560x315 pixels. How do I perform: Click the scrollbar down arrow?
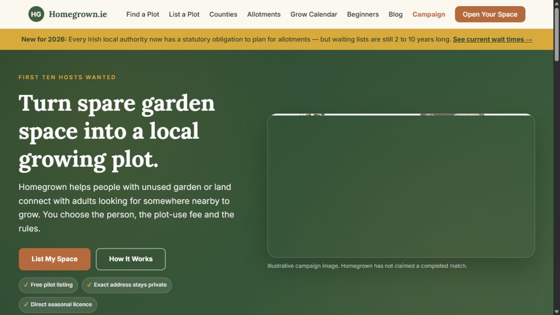coord(556,312)
